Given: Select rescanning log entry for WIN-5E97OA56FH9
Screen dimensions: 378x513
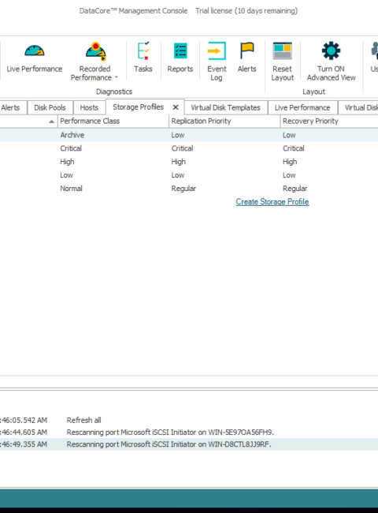Looking at the screenshot, I should [189, 432].
